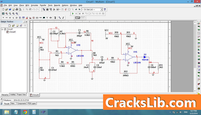The height and width of the screenshot is (115, 201).
Task: Toggle the Circuit1 design checkbox in tree
Action: tap(5, 29)
